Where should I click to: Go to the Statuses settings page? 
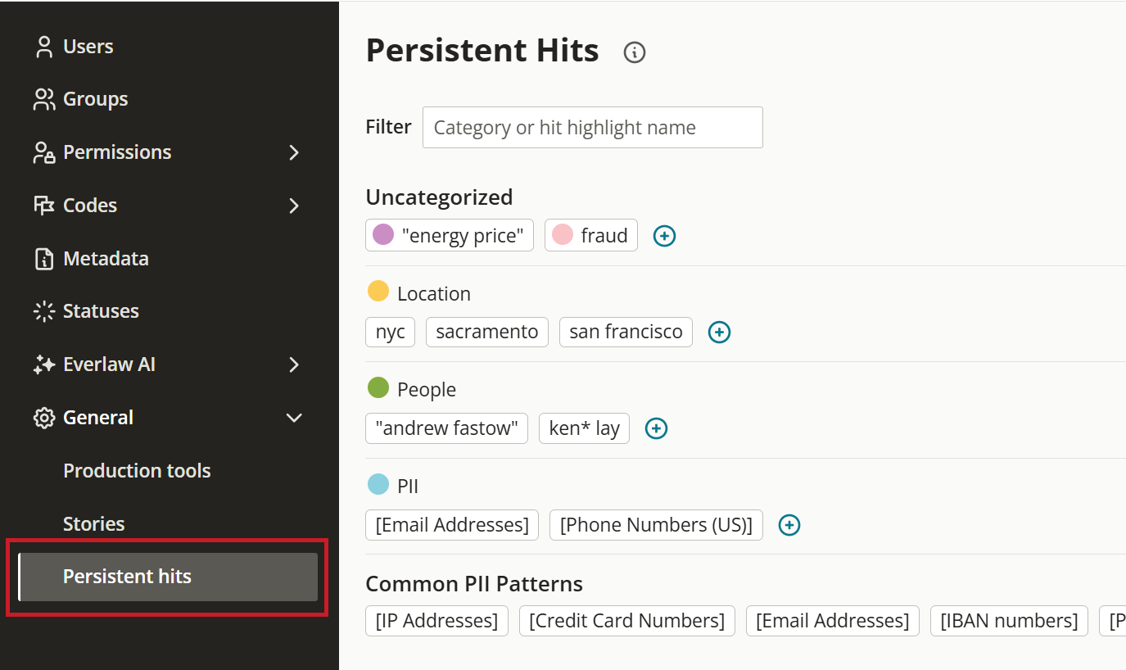click(101, 311)
